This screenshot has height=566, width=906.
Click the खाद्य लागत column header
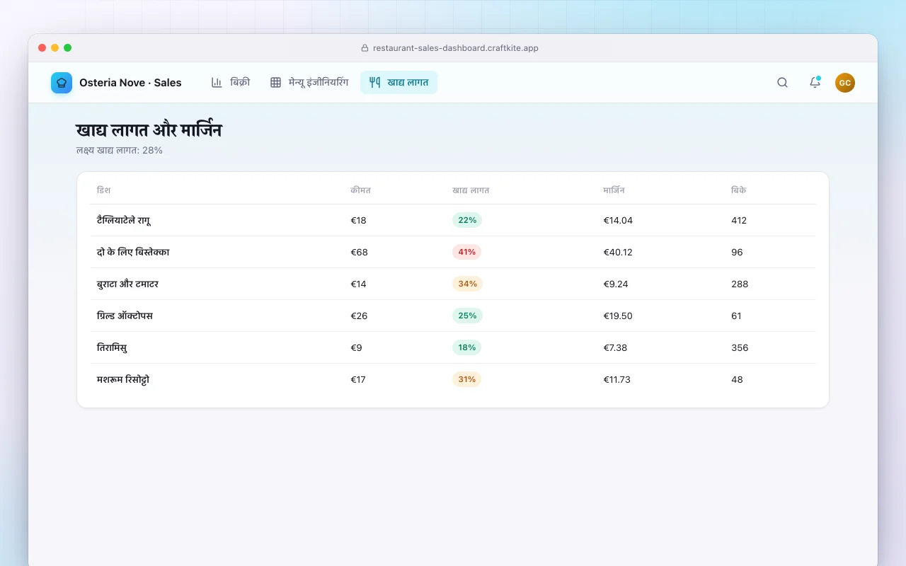tap(471, 190)
